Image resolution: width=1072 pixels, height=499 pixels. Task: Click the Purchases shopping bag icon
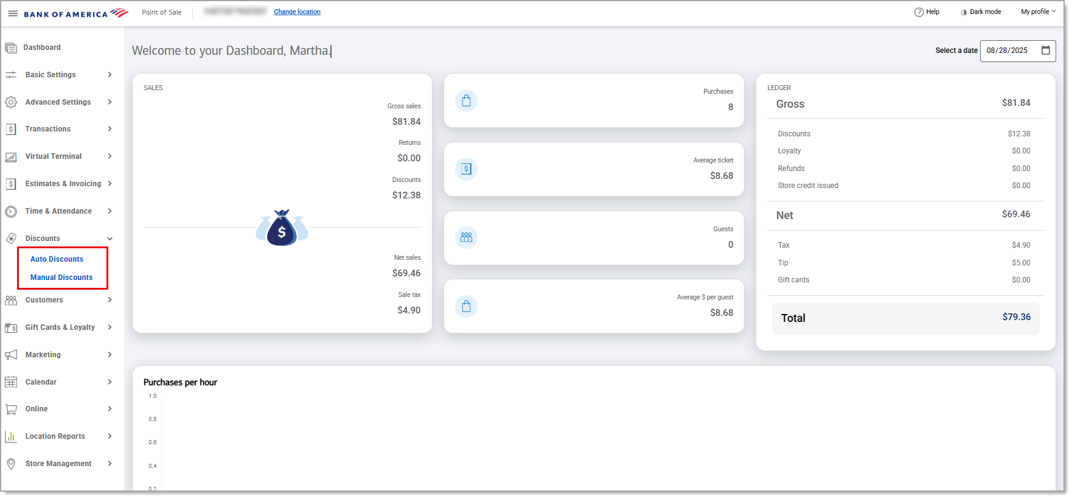click(467, 101)
